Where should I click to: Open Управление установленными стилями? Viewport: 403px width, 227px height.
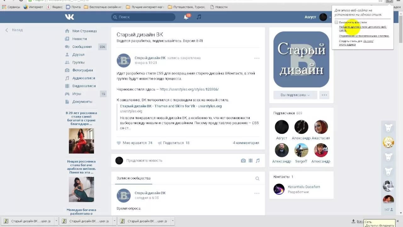pos(364,36)
